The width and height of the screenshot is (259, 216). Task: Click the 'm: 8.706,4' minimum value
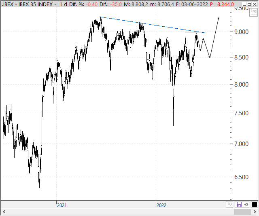(162, 4)
